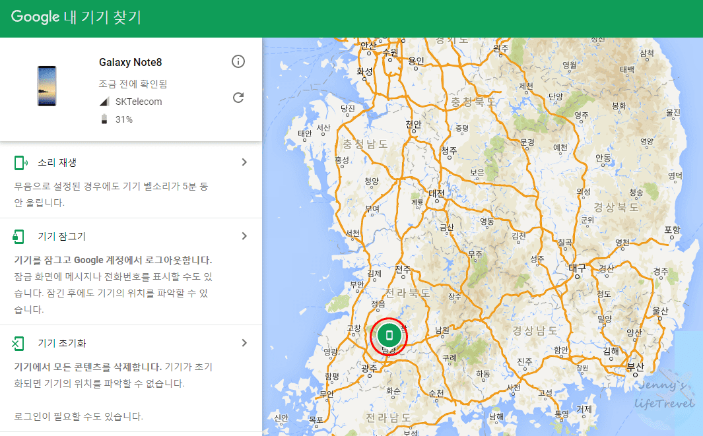Click 김해 on the map
Viewport: 703px width, 436px height.
611,351
